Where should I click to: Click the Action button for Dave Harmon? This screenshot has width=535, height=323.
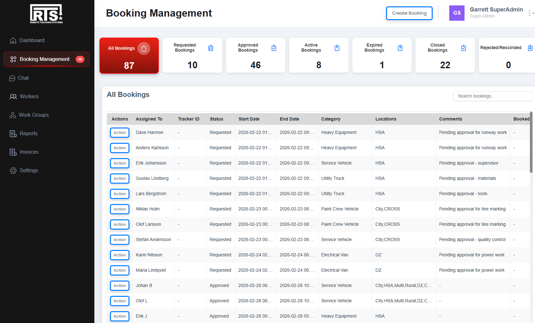120,132
